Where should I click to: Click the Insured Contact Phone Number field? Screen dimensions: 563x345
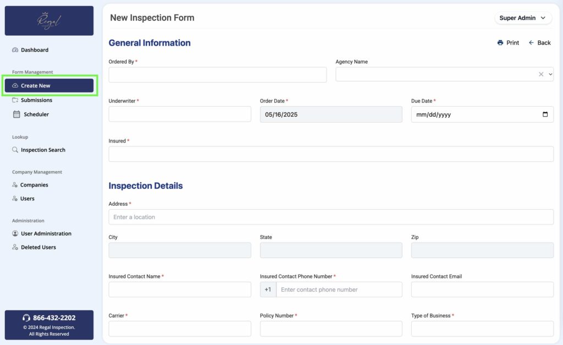coord(339,289)
